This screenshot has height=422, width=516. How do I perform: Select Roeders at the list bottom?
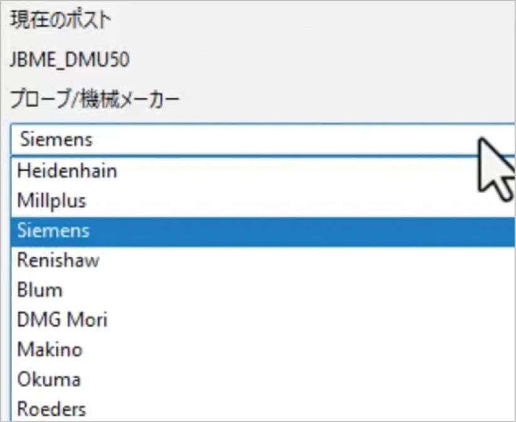click(51, 409)
